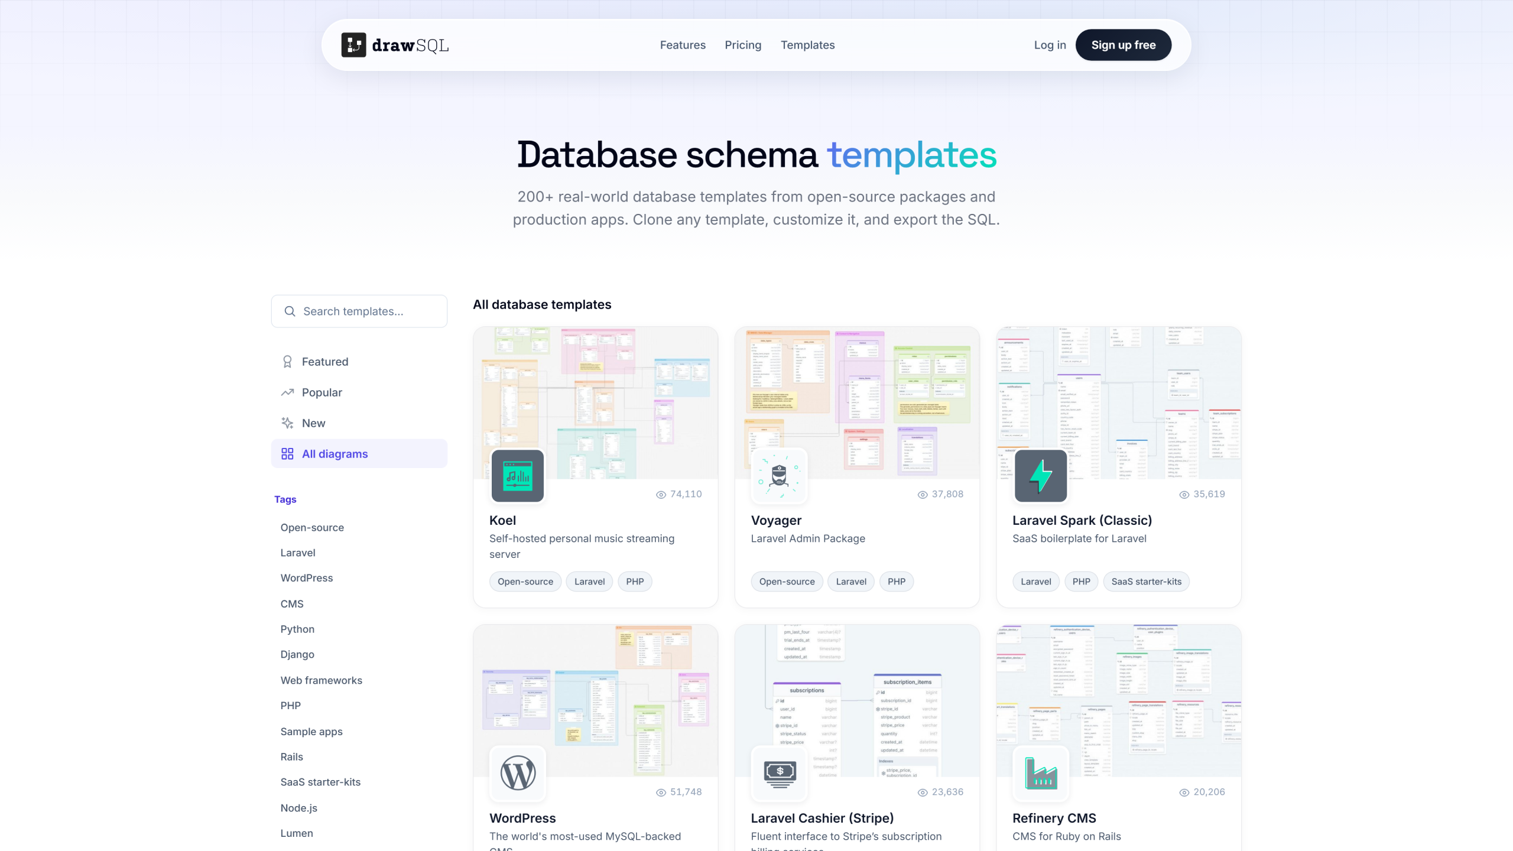1513x851 pixels.
Task: Open the Refinery CMS factory icon
Action: pos(1040,773)
